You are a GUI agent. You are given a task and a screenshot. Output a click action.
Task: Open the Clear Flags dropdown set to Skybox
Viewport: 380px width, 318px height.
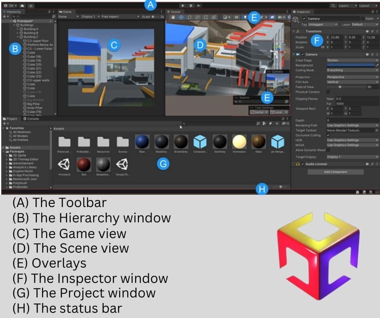tap(352, 61)
